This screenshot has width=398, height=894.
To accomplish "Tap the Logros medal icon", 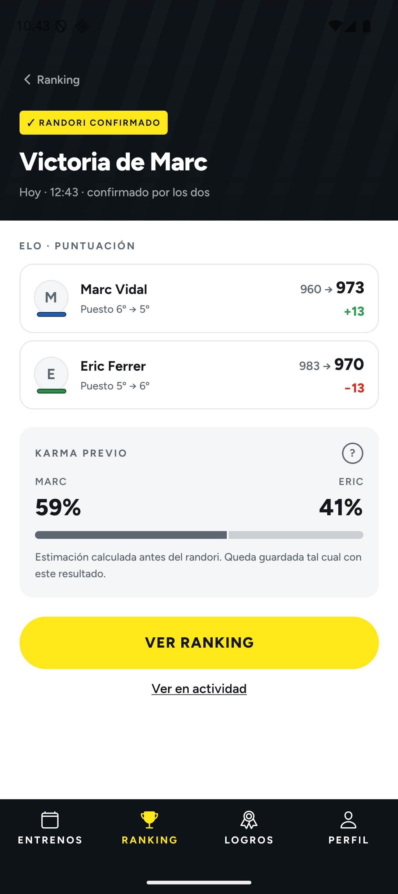I will tap(249, 820).
